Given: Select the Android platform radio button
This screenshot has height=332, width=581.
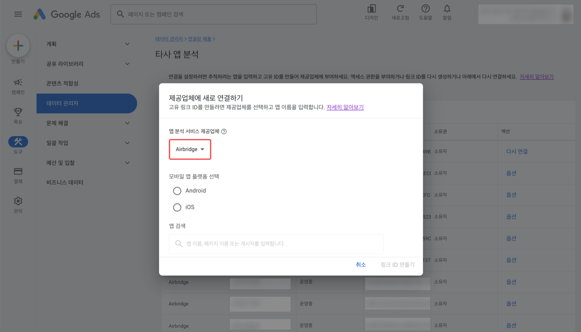Looking at the screenshot, I should coord(177,191).
